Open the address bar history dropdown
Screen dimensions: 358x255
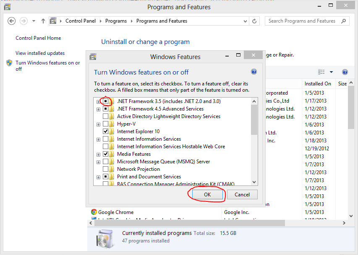pos(245,21)
